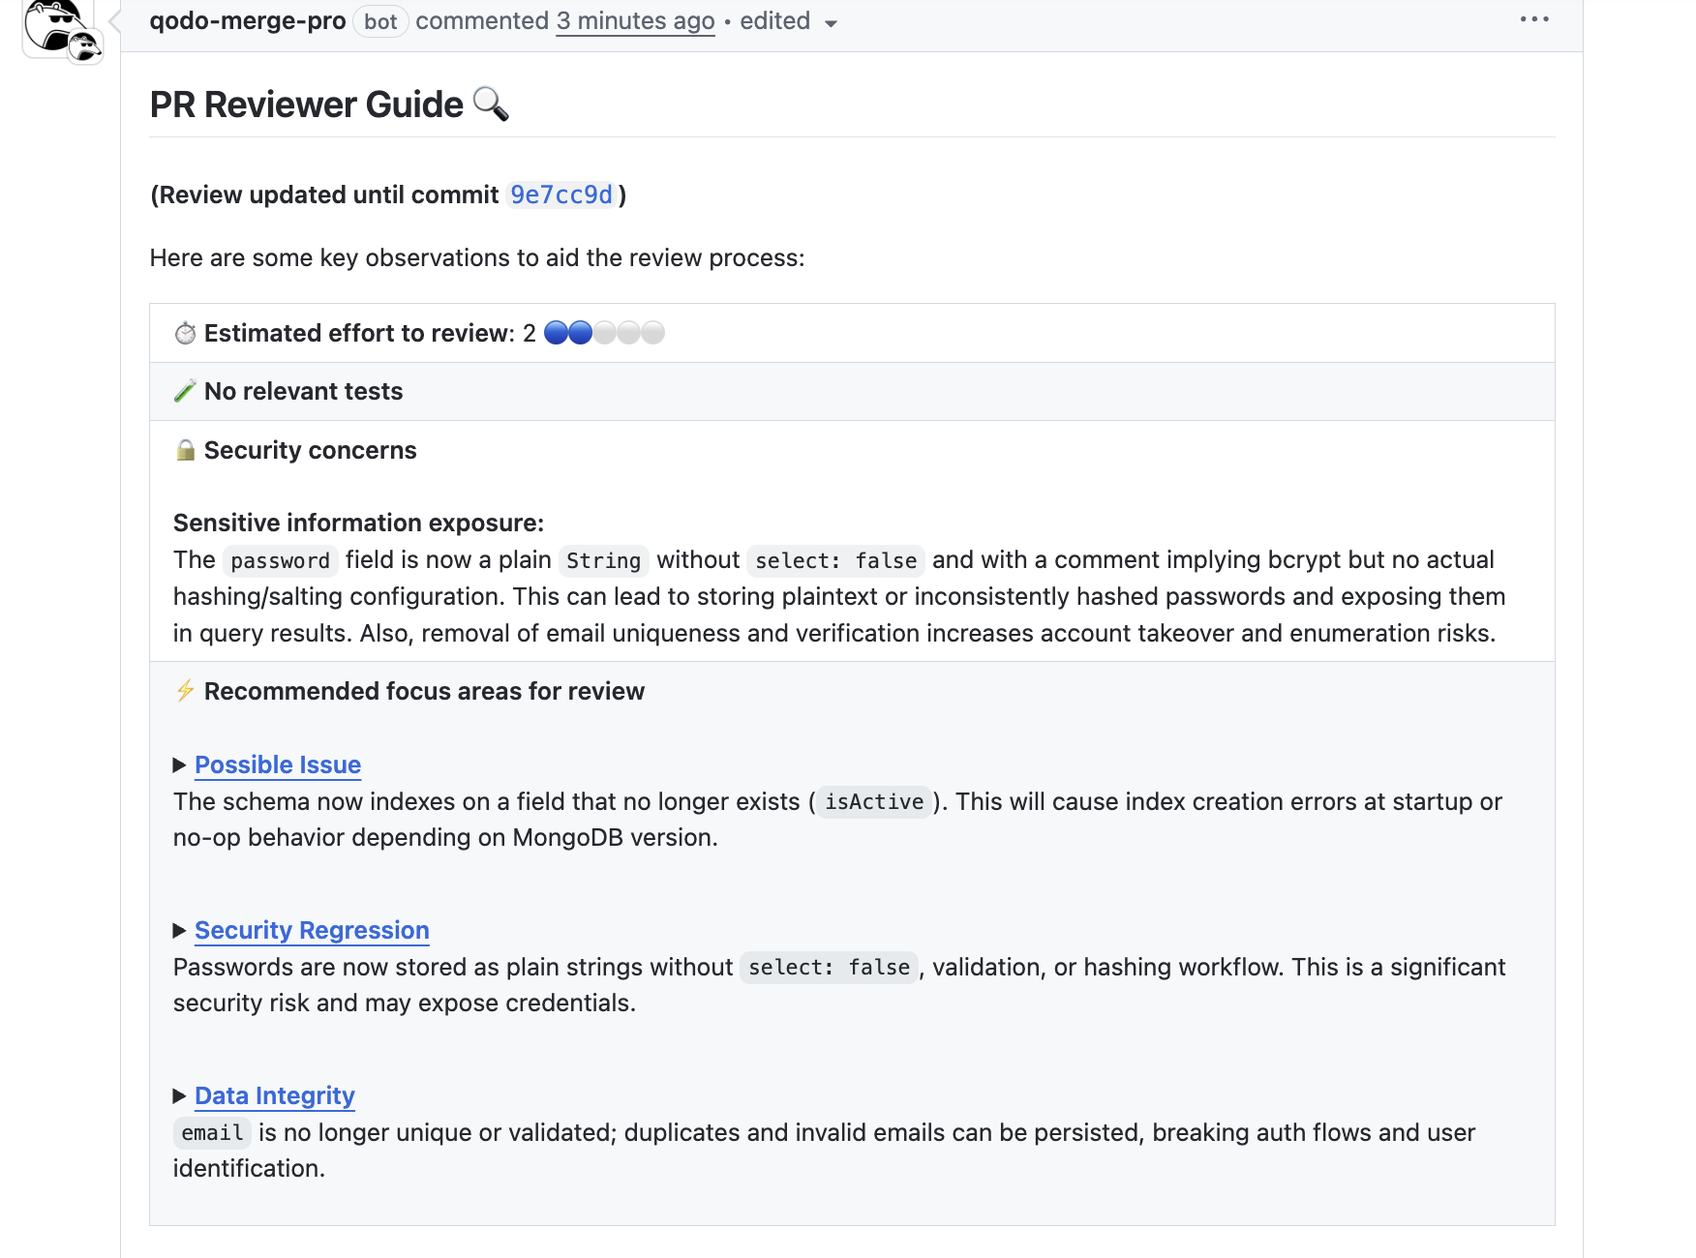The width and height of the screenshot is (1696, 1258).
Task: Expand the Possible Issue disclosure triangle
Action: coord(179,765)
